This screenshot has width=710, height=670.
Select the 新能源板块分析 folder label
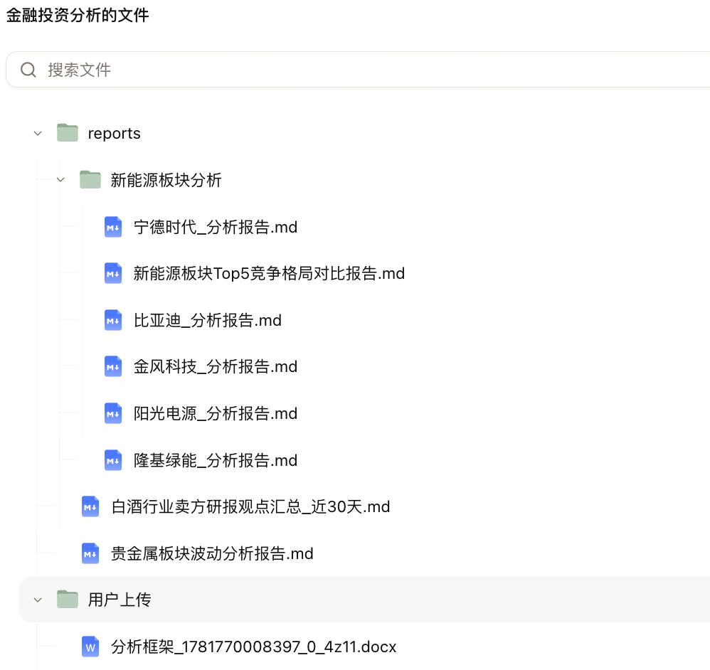166,180
